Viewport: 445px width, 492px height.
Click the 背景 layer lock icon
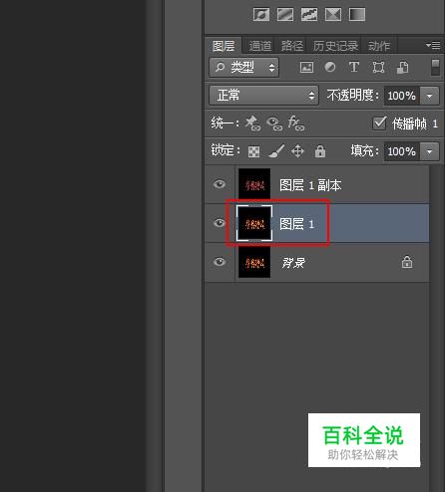(x=407, y=262)
